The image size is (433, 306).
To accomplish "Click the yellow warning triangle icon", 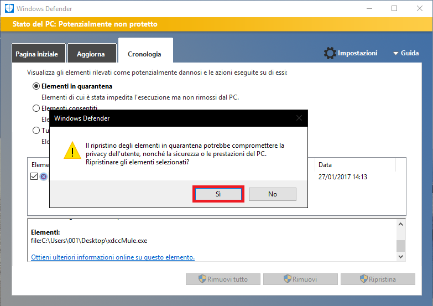I will tap(71, 150).
